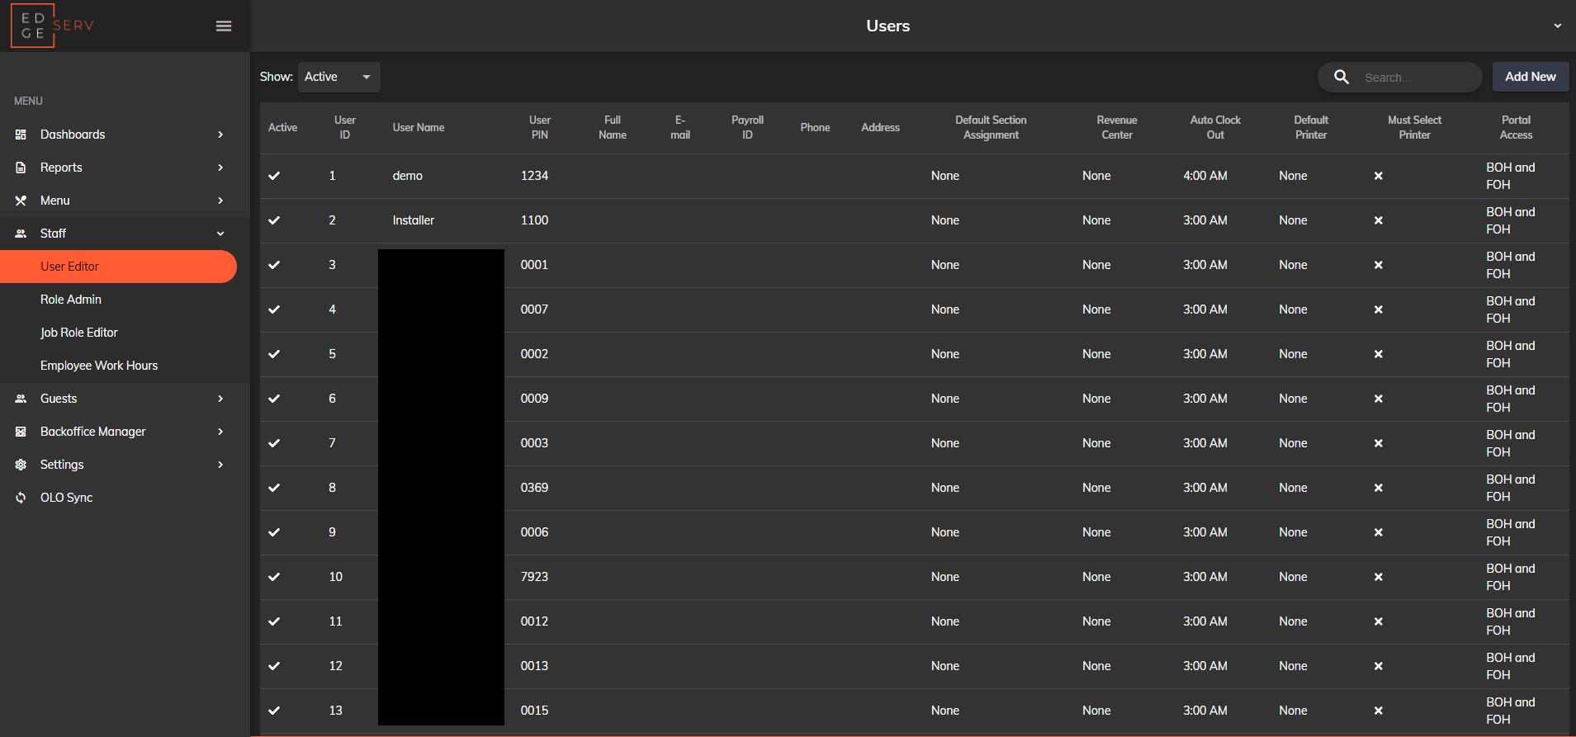Click the Reports document icon
1576x737 pixels.
(x=21, y=168)
